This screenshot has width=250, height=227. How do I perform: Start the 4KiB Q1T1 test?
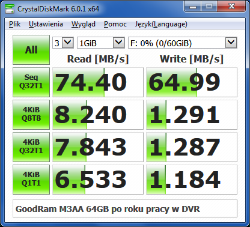(x=31, y=180)
